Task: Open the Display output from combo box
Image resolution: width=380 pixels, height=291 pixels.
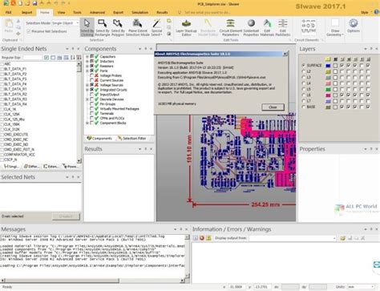Action: [293, 238]
